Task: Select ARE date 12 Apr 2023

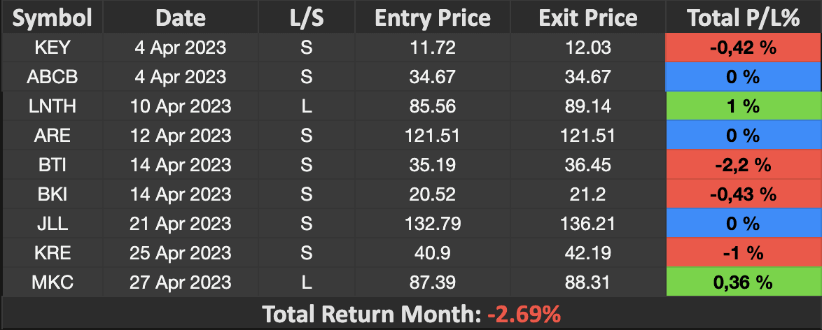Action: point(181,136)
